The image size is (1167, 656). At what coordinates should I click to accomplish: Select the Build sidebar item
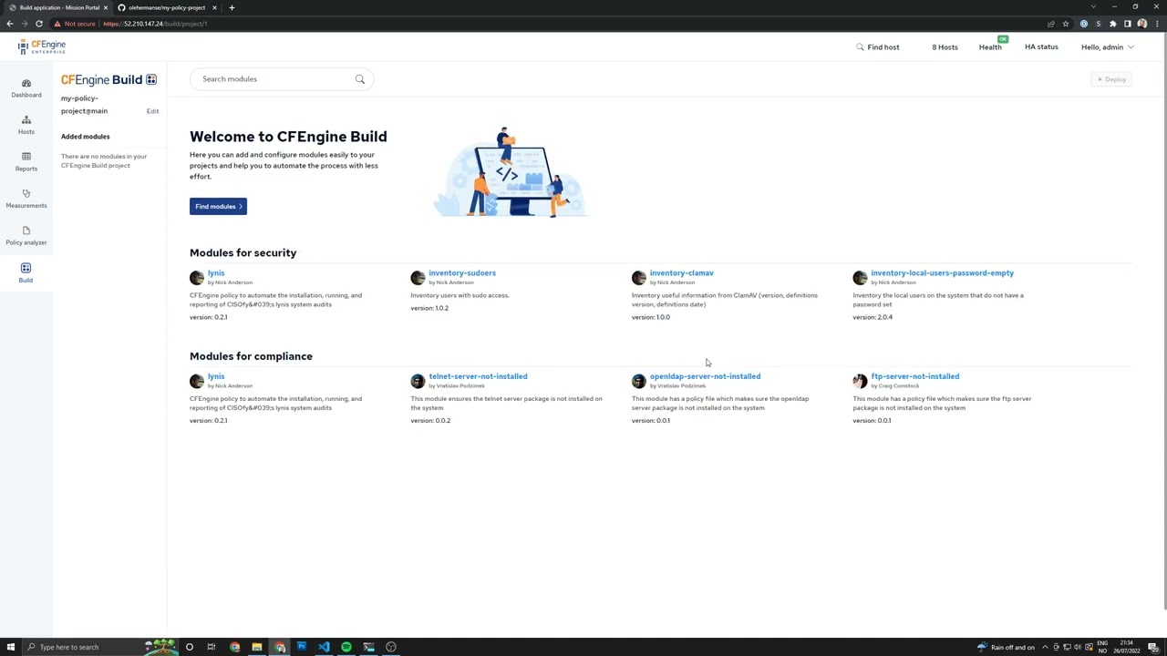tap(26, 272)
